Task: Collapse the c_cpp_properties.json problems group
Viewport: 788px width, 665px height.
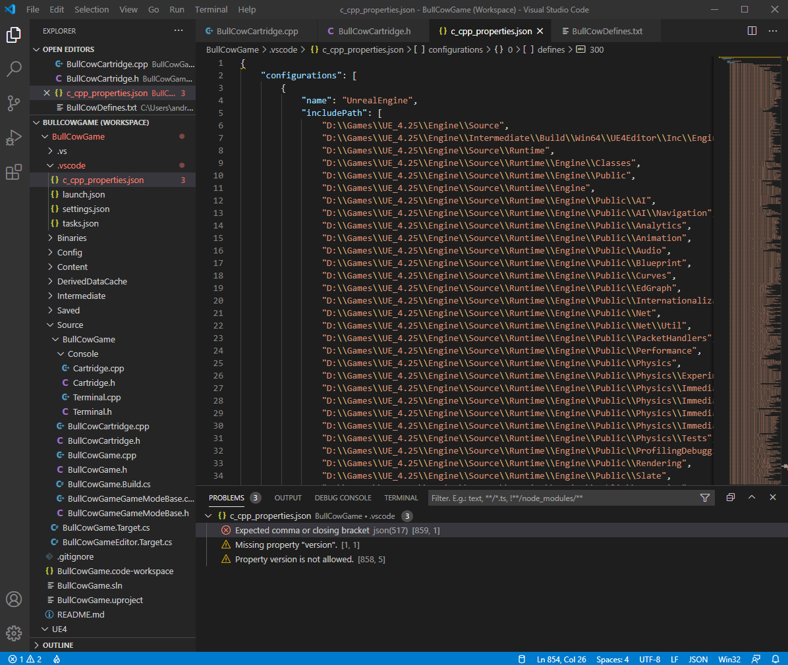Action: (209, 516)
